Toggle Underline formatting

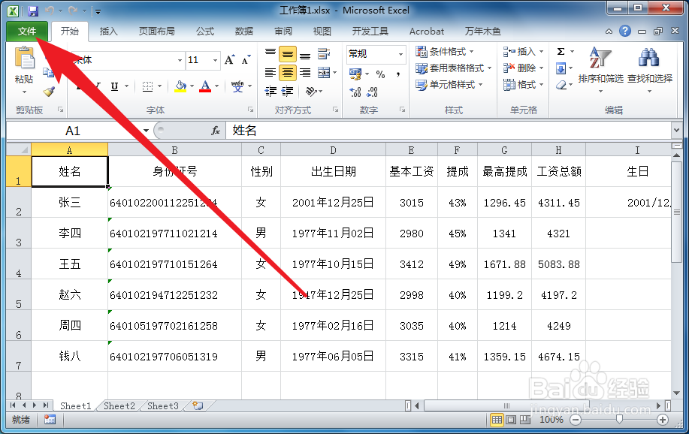pyautogui.click(x=114, y=86)
